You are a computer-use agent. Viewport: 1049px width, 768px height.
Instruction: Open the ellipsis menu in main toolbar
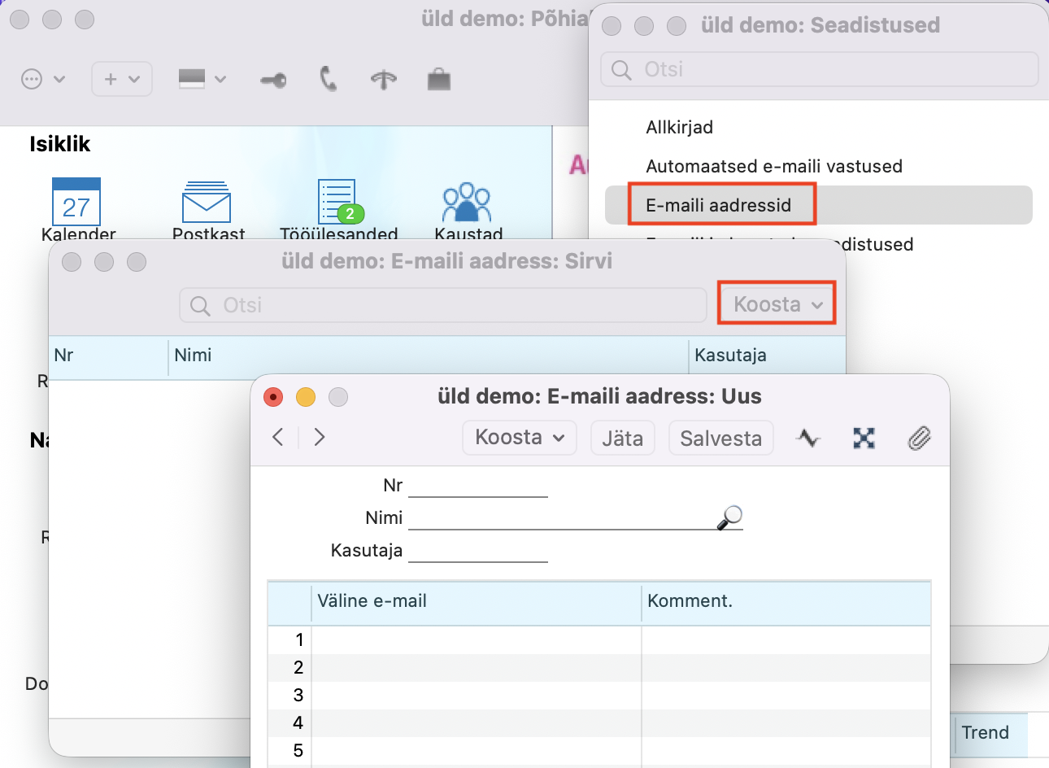click(42, 79)
